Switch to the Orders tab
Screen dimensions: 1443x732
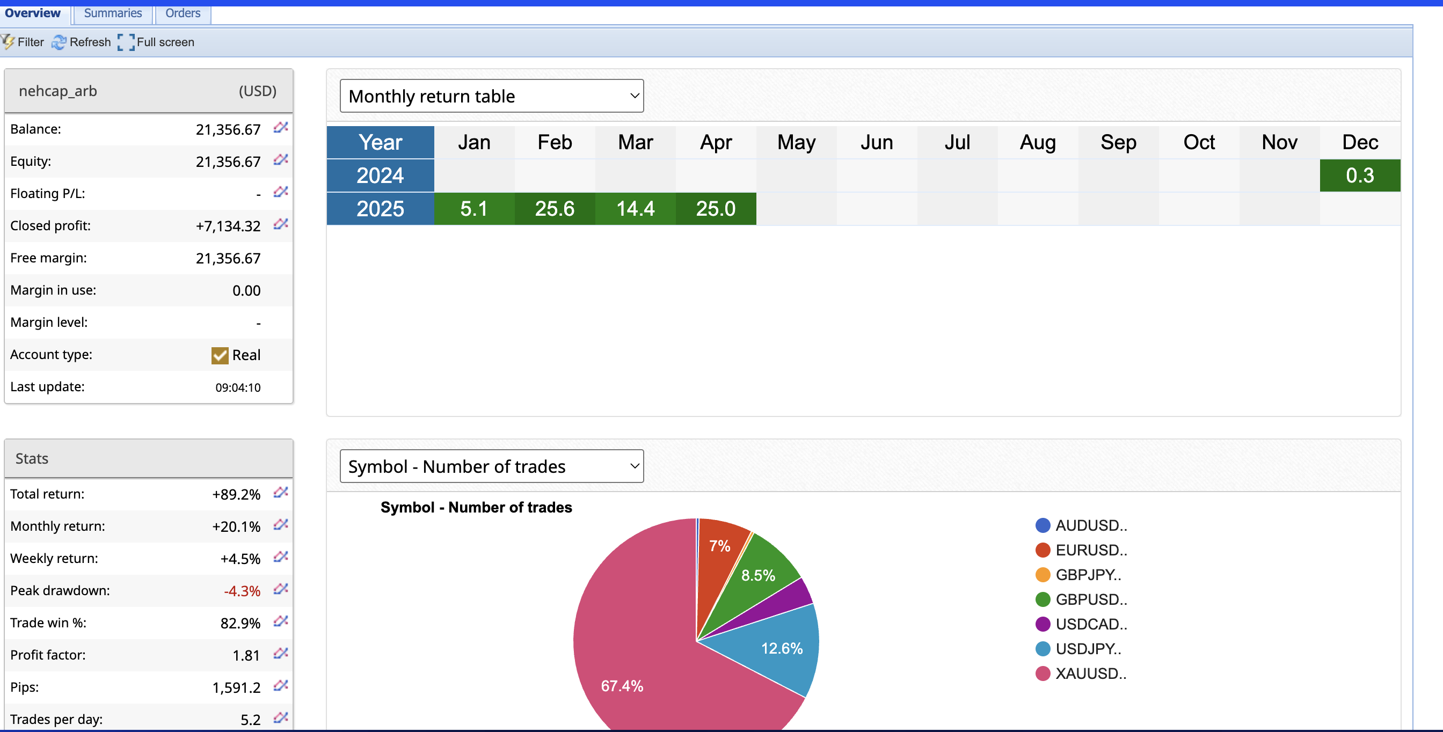tap(183, 13)
